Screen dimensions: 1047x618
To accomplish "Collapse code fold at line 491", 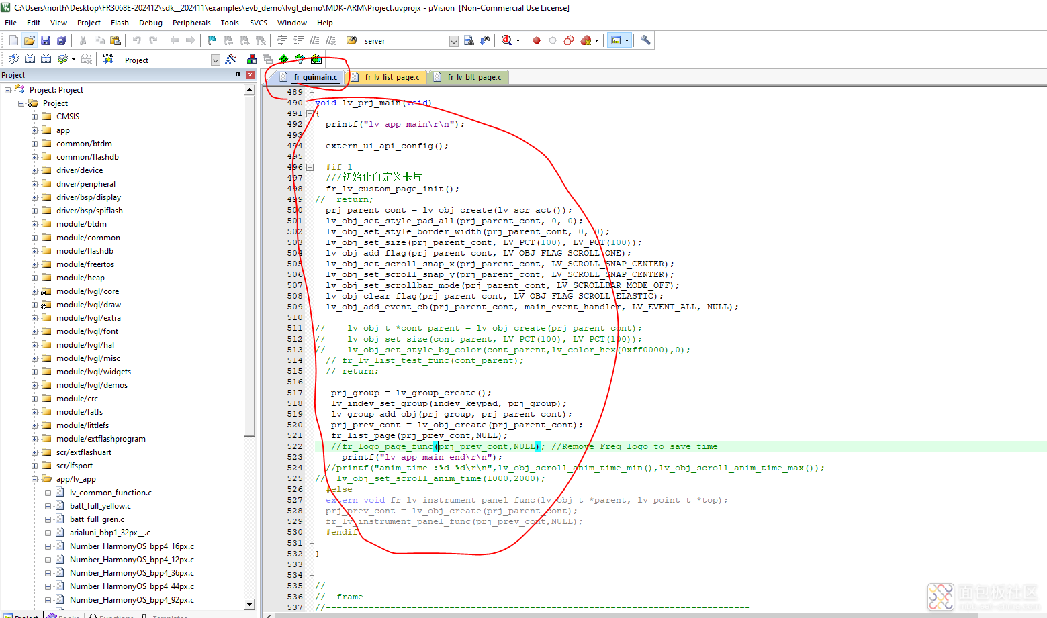I will pyautogui.click(x=310, y=113).
